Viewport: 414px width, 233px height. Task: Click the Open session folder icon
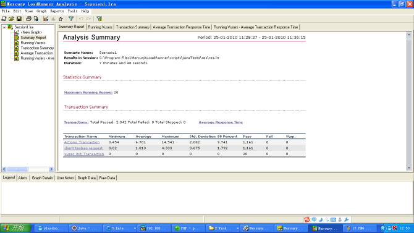11,19
